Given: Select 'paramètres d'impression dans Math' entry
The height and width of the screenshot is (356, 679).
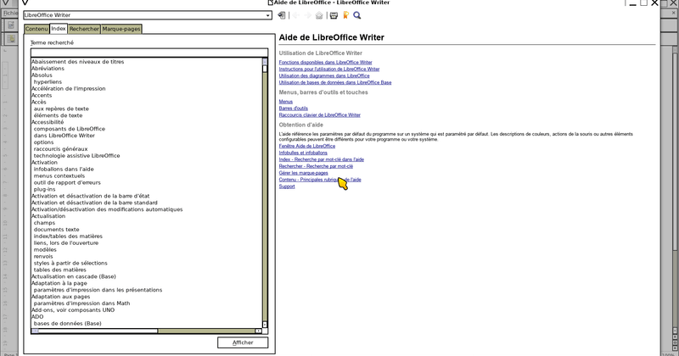Looking at the screenshot, I should (81, 303).
